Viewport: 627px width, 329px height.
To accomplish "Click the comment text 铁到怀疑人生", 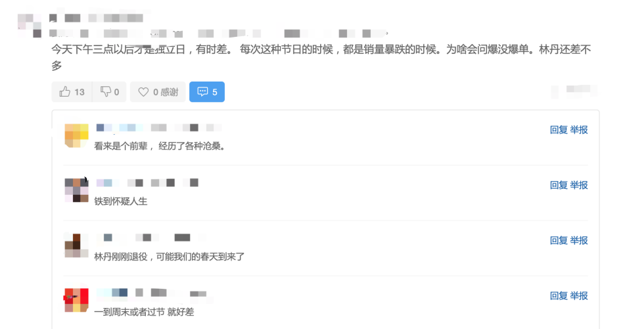I will coord(121,201).
